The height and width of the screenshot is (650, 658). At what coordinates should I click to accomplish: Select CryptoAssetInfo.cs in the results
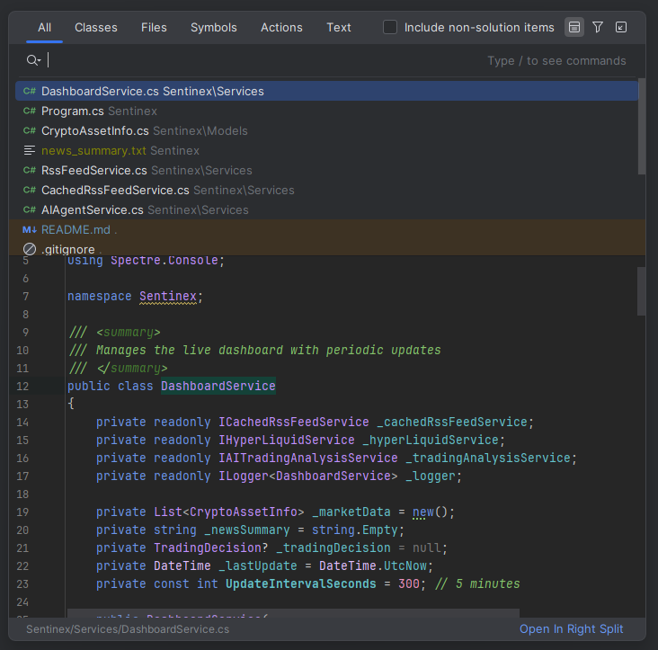(x=94, y=130)
